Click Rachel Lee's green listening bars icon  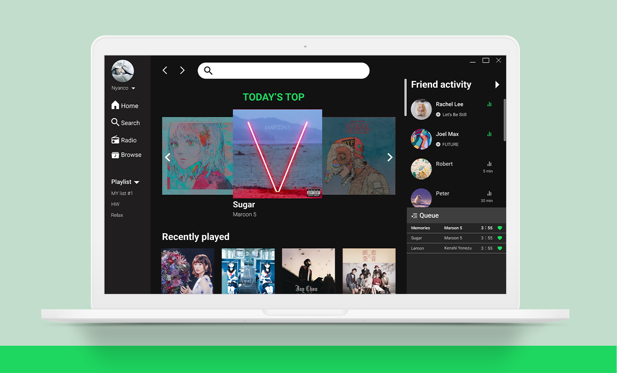(489, 104)
